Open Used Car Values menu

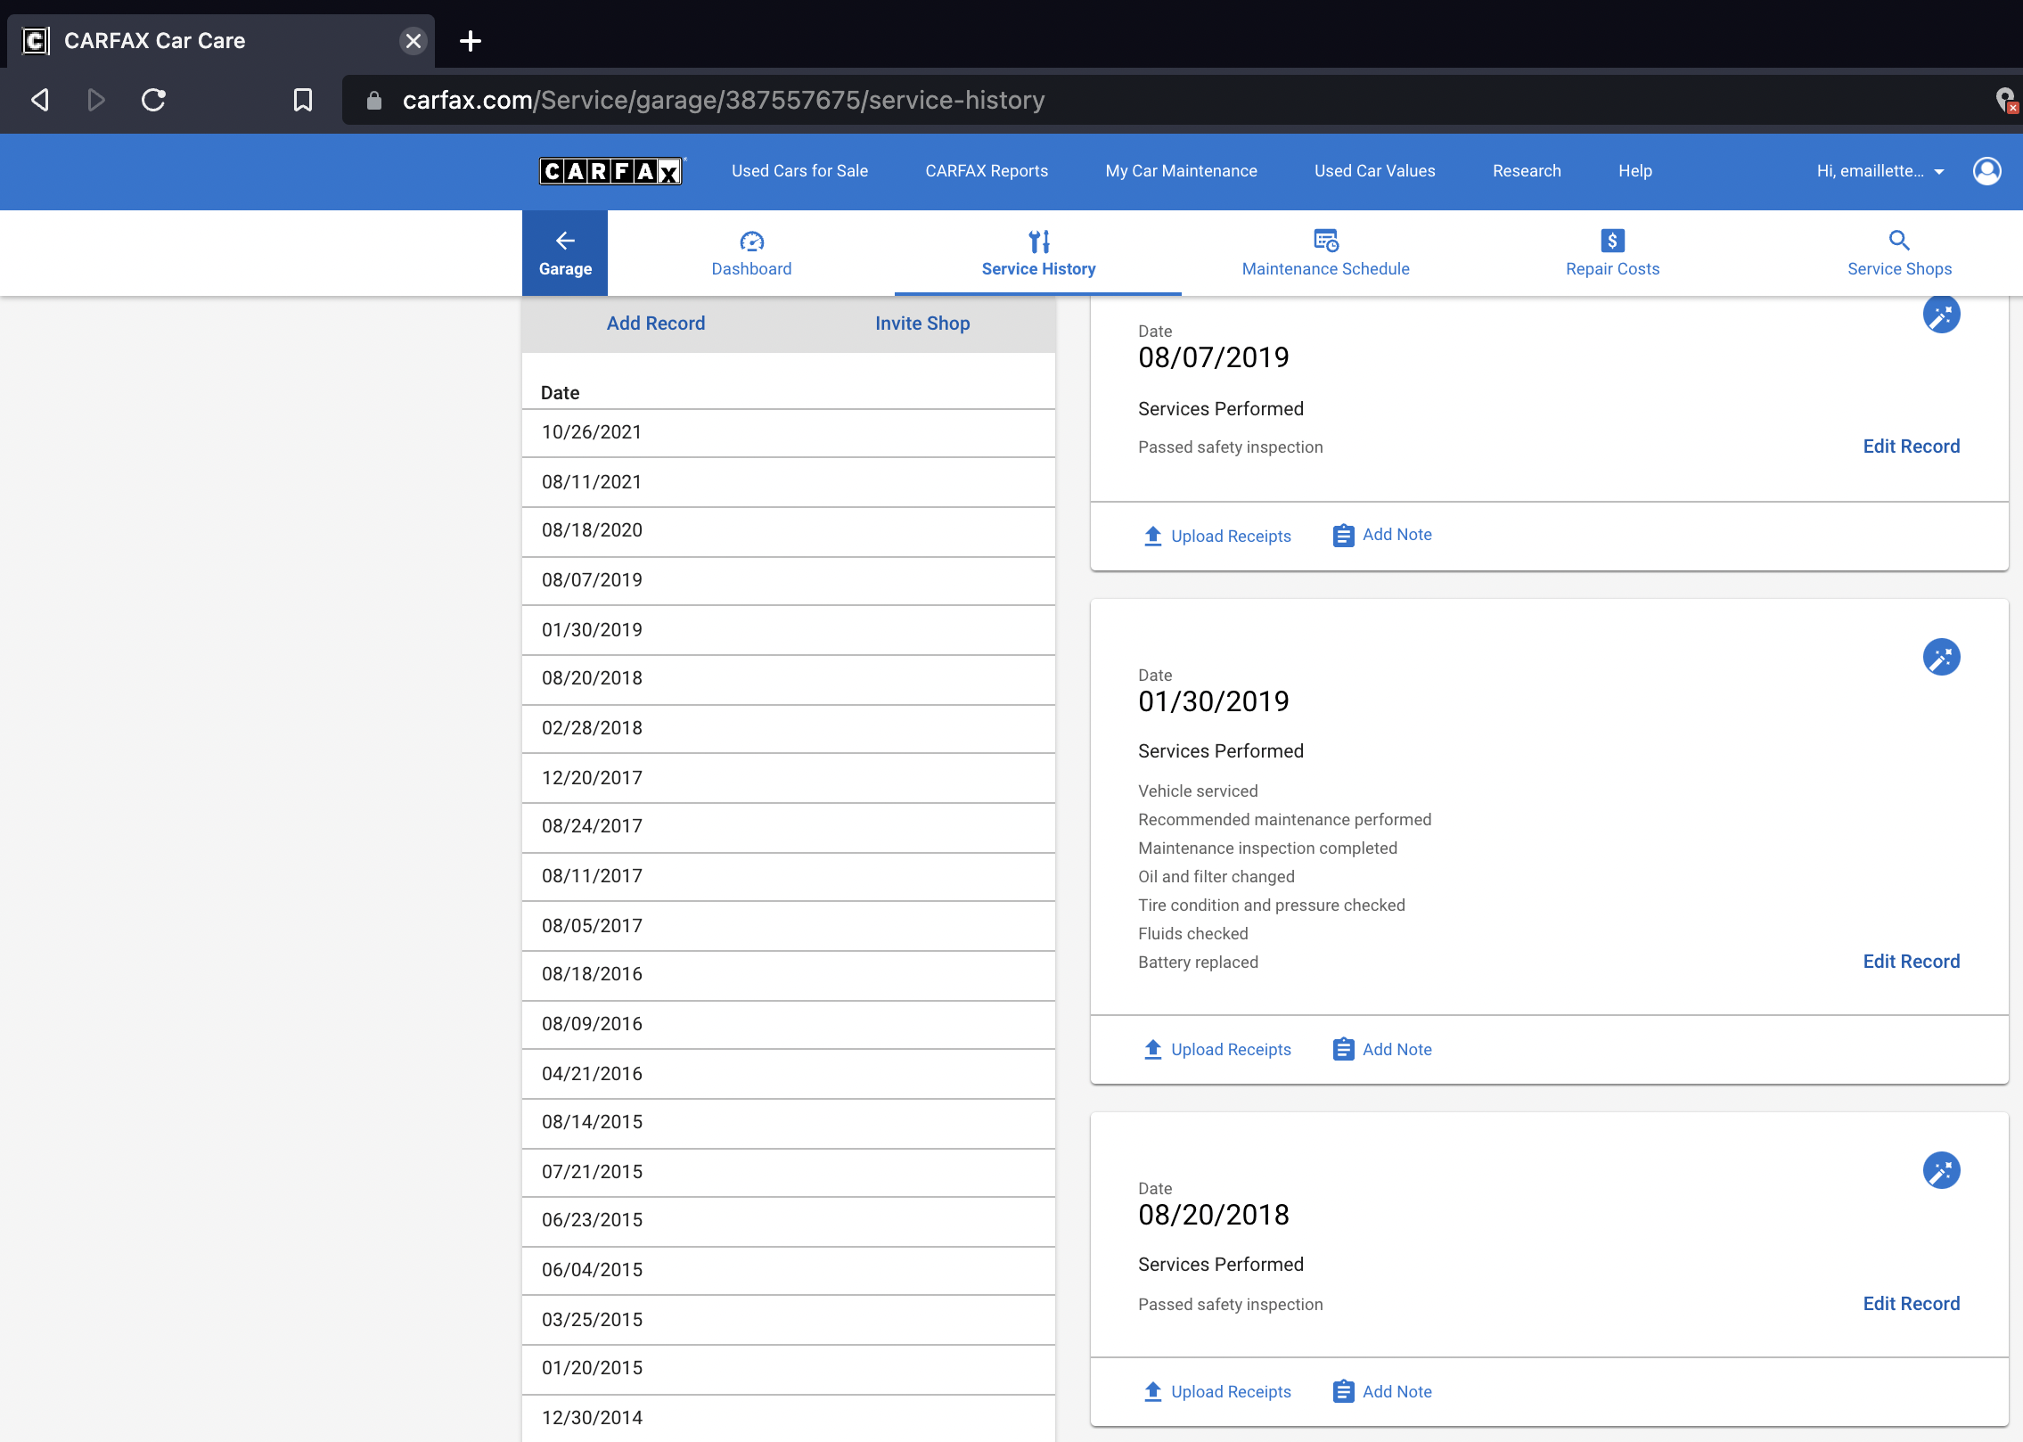1374,171
